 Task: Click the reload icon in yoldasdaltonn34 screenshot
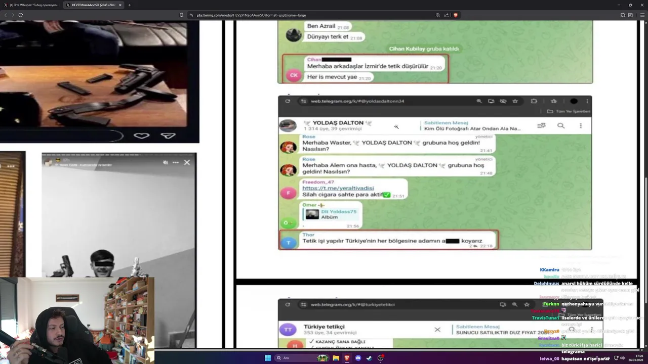[x=288, y=101]
